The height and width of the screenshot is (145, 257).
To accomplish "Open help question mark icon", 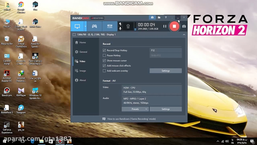I will (166, 17).
